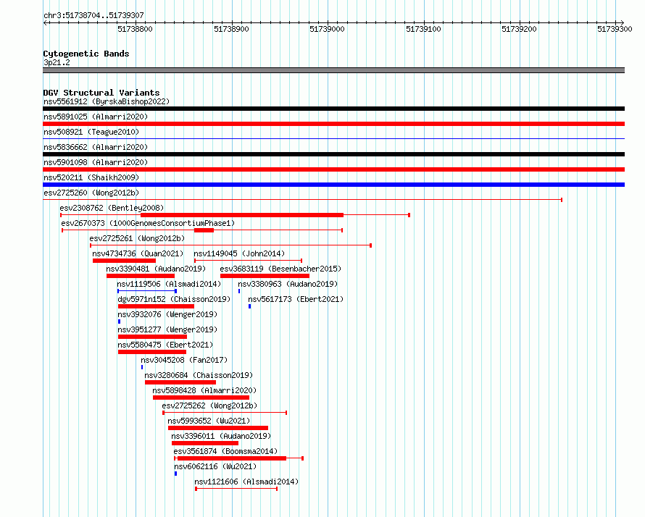645x517 pixels.
Task: Click the gray 3p21.2 cytogenetic band bar
Action: pyautogui.click(x=333, y=70)
